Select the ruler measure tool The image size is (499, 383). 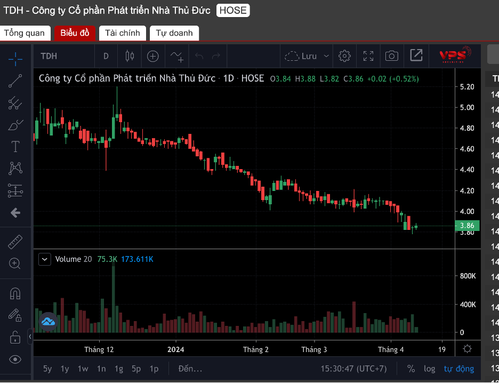(15, 242)
